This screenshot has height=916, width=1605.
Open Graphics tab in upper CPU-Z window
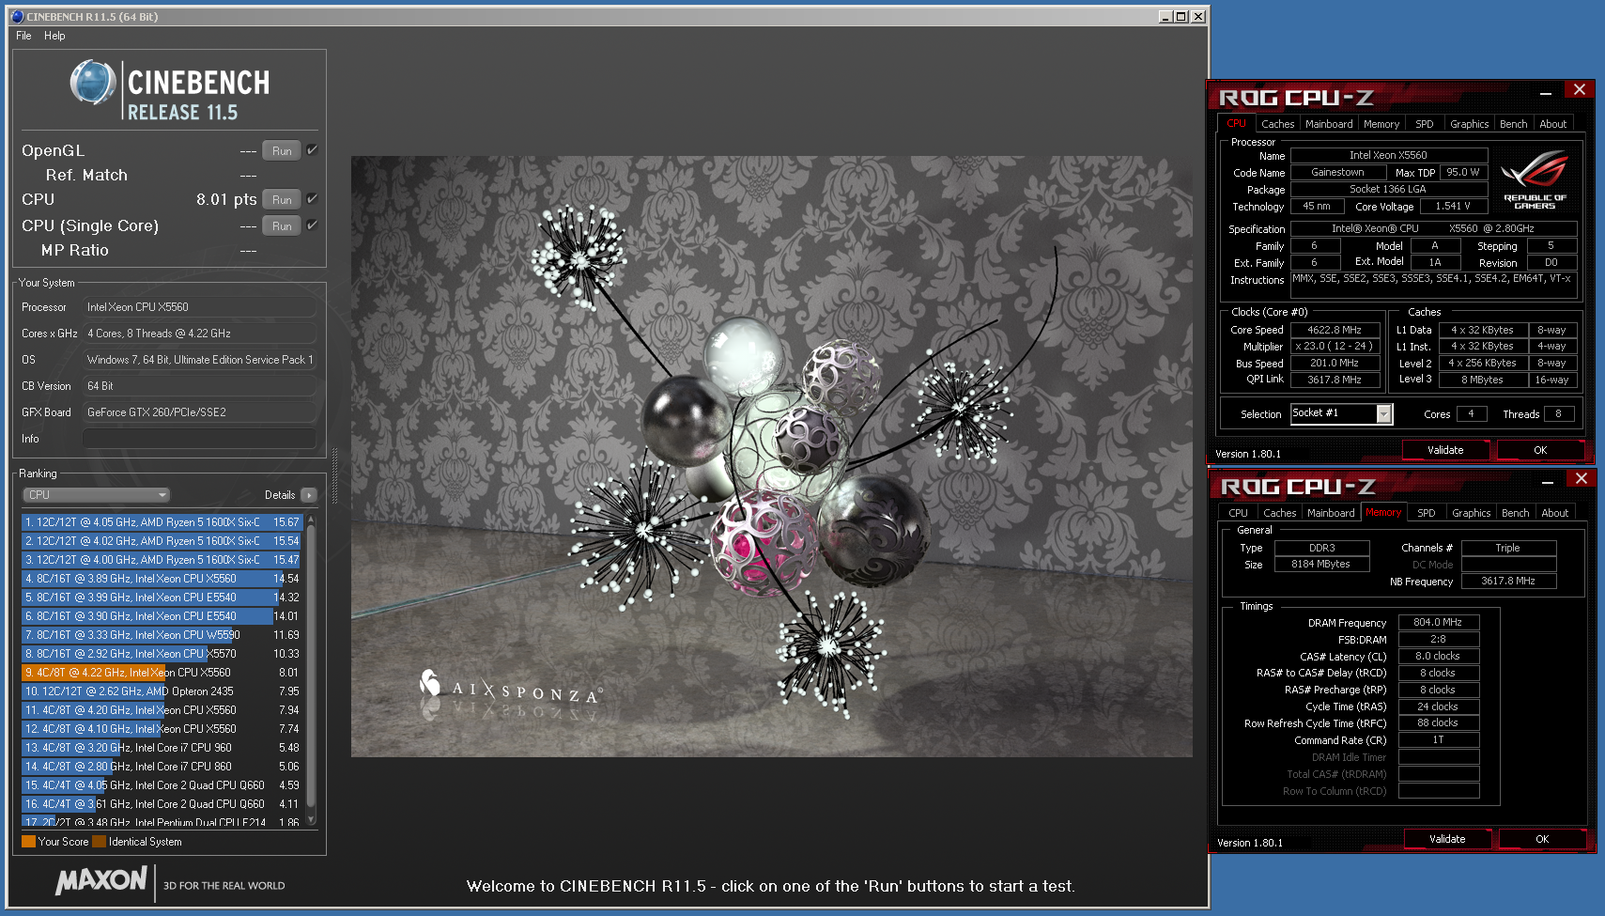[1469, 124]
